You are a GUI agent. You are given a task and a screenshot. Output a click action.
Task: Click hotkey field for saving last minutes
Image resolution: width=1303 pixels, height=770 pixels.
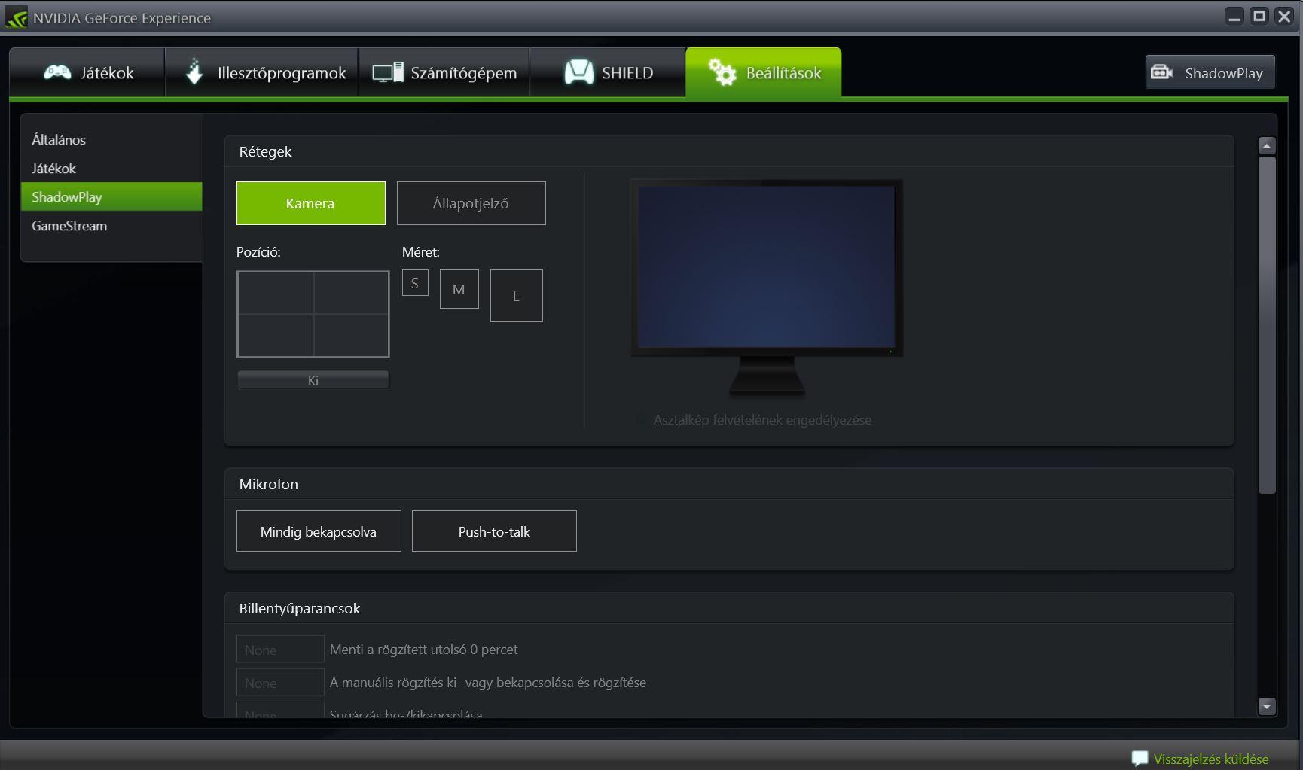(x=280, y=650)
